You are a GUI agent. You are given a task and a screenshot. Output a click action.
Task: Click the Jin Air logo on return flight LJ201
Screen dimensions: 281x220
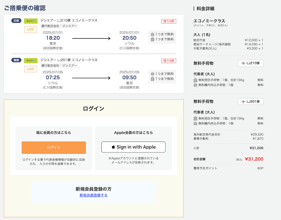(x=30, y=60)
